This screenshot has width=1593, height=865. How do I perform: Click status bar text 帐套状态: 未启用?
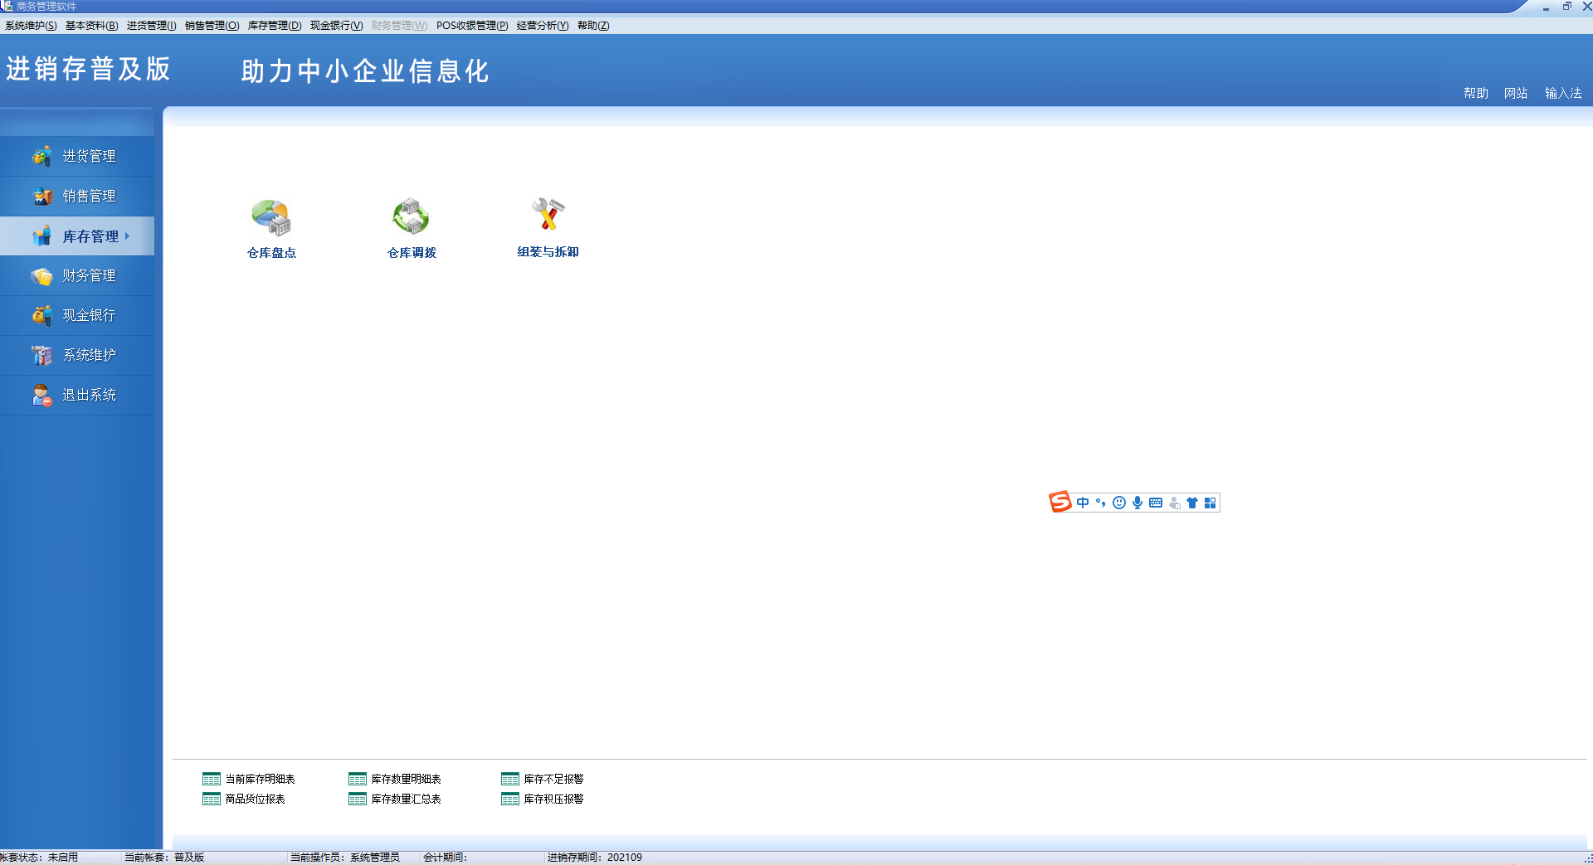click(x=39, y=858)
